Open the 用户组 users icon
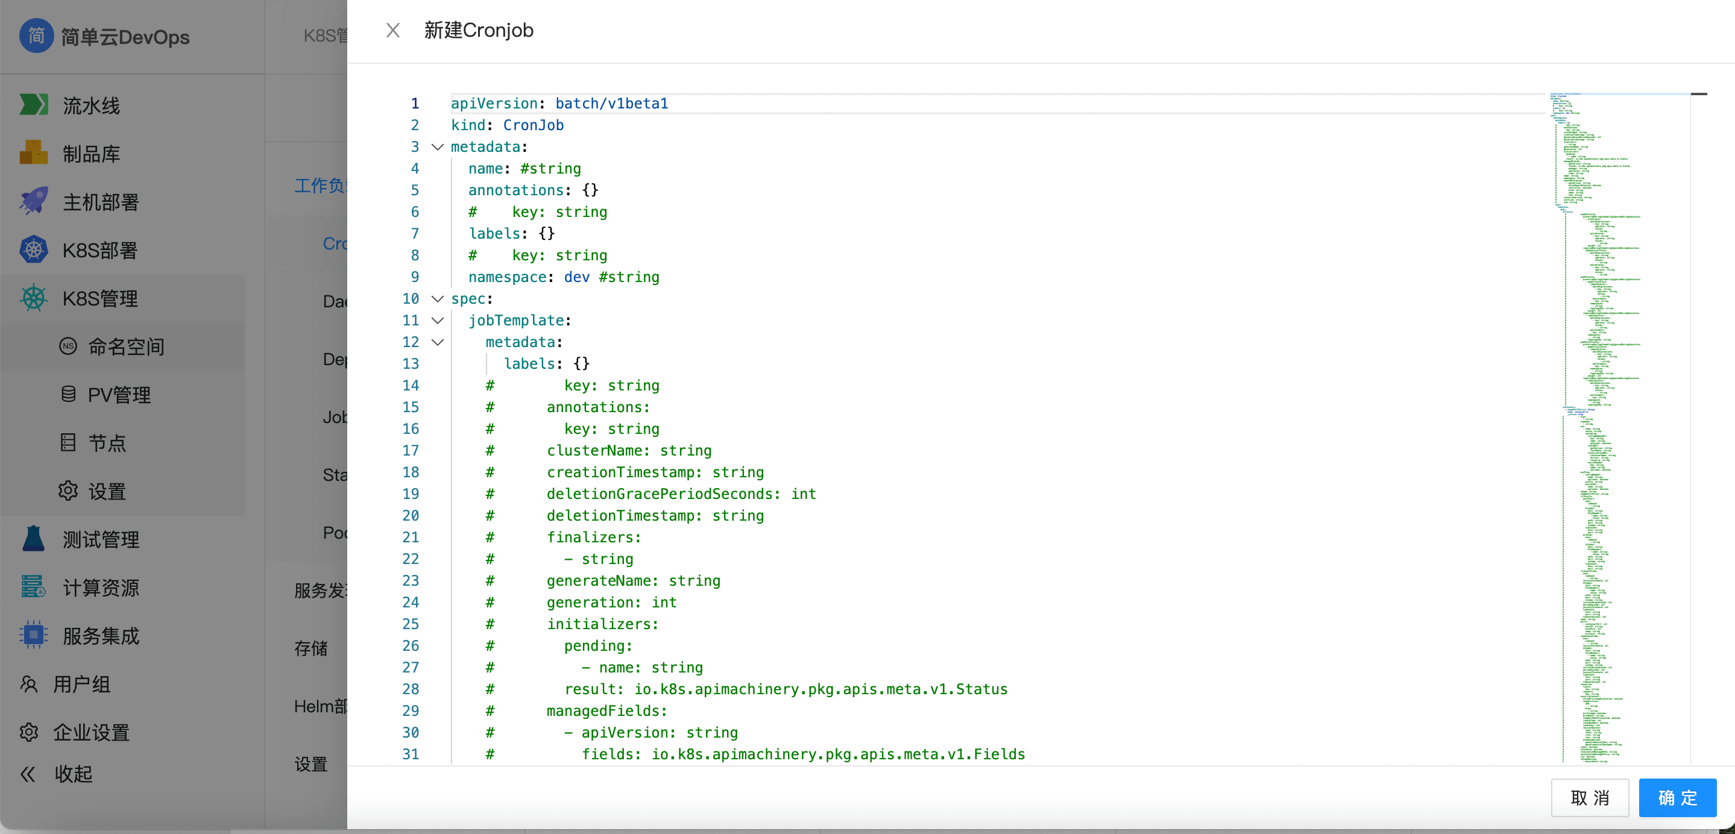The image size is (1735, 834). pos(29,684)
